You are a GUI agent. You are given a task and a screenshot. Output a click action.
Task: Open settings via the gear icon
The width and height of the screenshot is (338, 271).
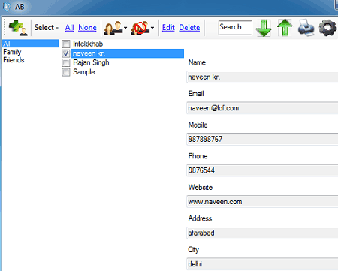tap(327, 28)
